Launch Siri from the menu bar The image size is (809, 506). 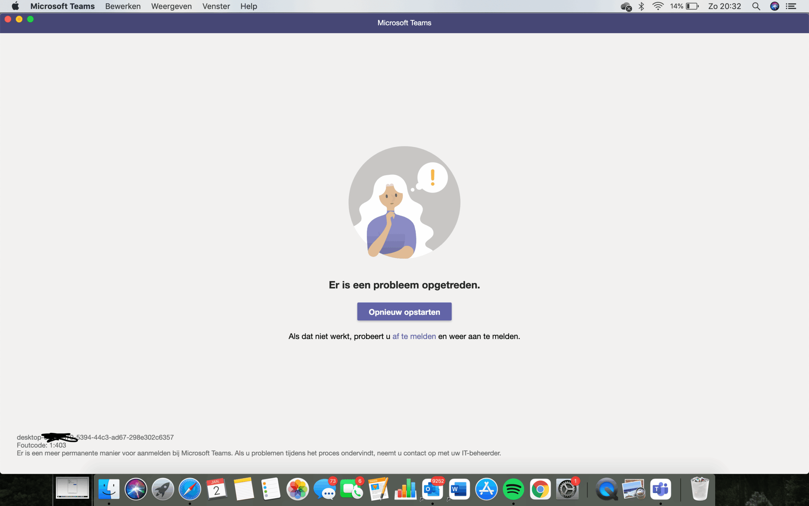[775, 6]
